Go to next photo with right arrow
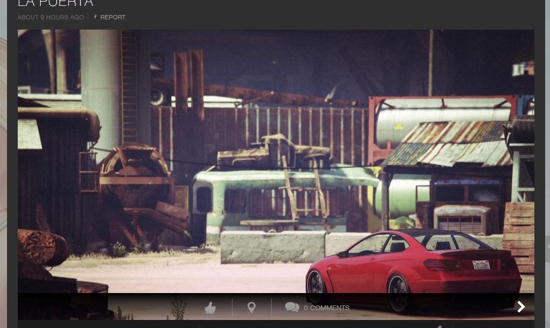Screen dimensions: 550x328 tap(521, 306)
